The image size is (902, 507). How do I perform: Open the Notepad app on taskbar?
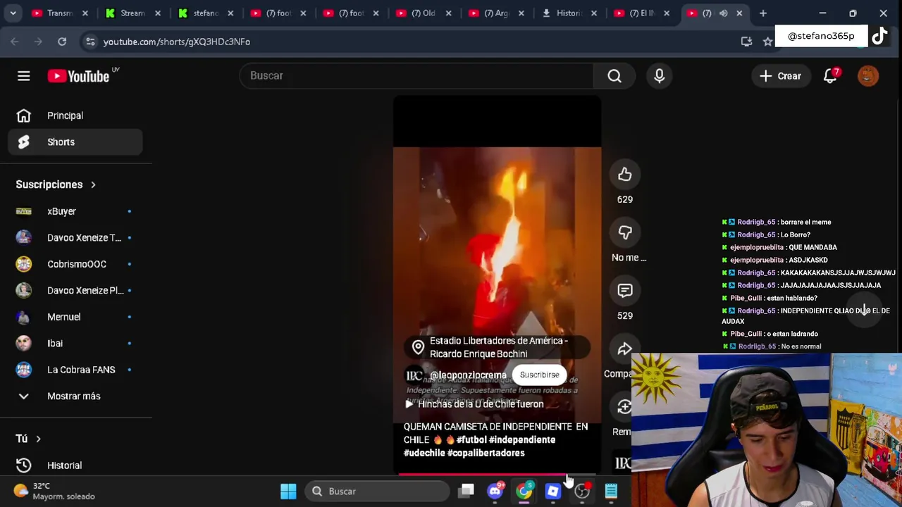611,491
